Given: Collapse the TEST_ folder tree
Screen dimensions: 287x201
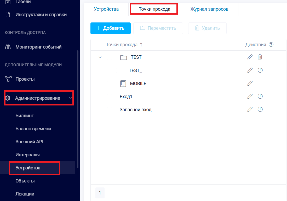Looking at the screenshot, I should coord(100,57).
